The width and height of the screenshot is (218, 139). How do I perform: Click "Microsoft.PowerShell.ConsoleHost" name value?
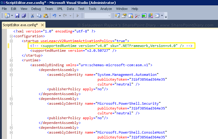point(131,132)
